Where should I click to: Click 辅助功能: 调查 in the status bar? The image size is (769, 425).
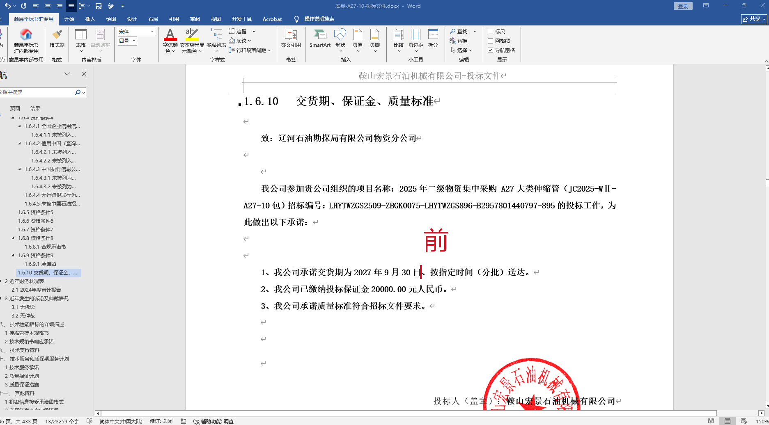tap(214, 421)
